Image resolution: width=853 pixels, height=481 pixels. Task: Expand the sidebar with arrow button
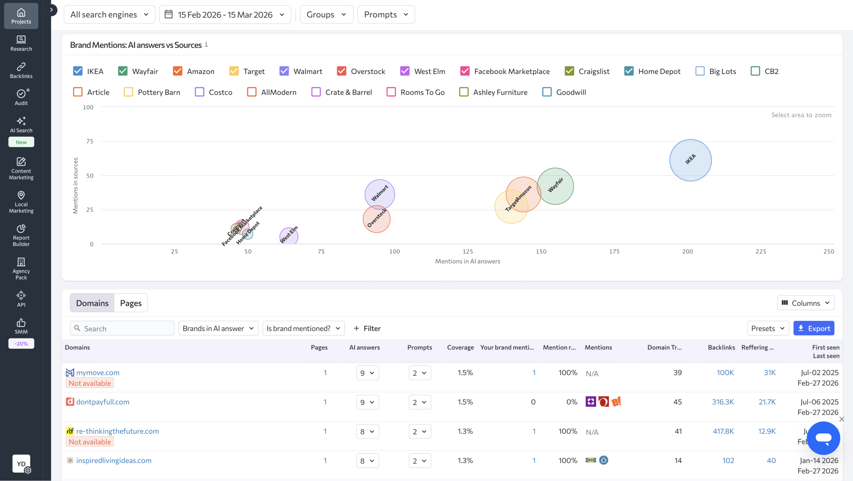point(51,10)
